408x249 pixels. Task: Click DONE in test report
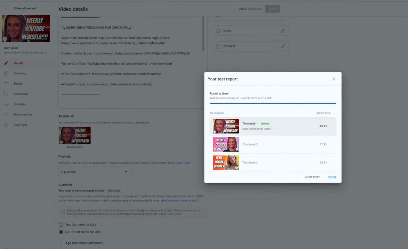coord(332,177)
